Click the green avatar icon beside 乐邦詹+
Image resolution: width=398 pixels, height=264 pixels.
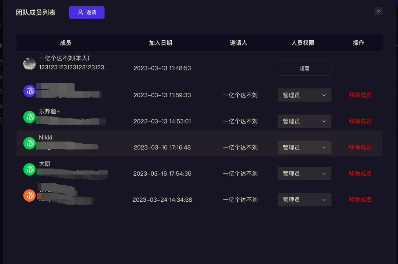coord(29,117)
